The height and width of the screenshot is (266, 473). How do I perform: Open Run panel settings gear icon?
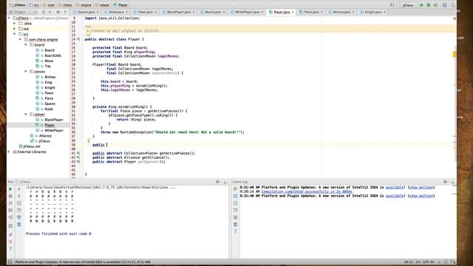(217, 182)
